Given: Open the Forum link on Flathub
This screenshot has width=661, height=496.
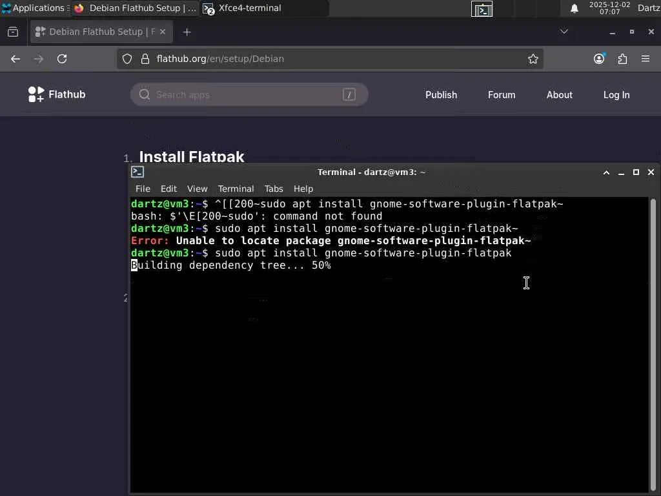Looking at the screenshot, I should pos(501,95).
